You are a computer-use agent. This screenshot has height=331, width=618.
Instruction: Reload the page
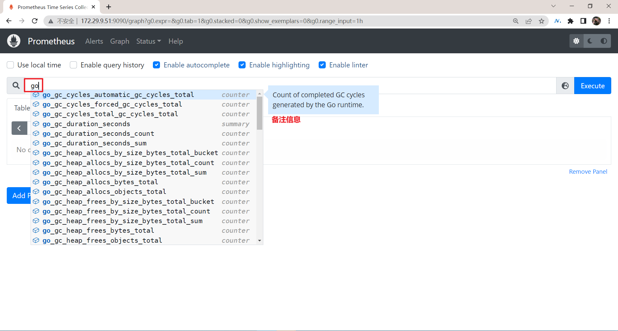coord(35,21)
